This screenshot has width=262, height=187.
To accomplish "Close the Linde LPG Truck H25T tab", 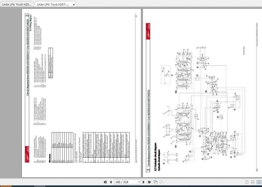I will pos(74,5).
